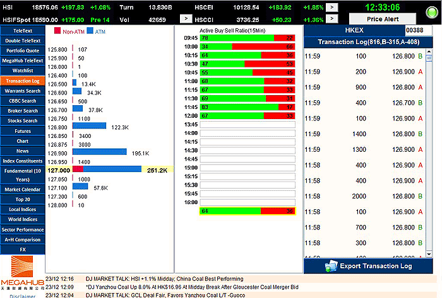Select Broker Search in sidebar
Image resolution: width=442 pixels, height=298 pixels.
pyautogui.click(x=23, y=111)
